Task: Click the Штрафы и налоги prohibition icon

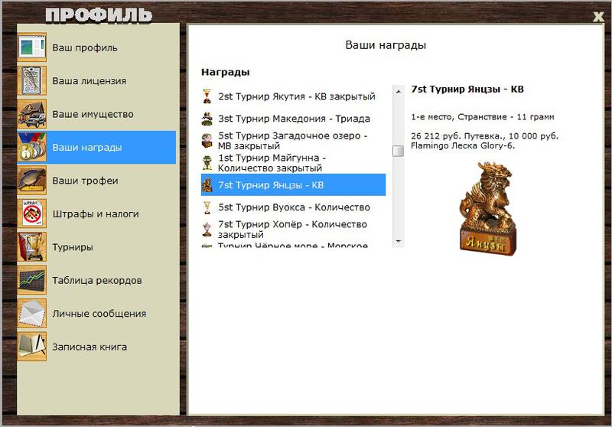Action: [x=31, y=213]
